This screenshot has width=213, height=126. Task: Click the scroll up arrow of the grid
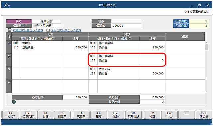click(x=206, y=43)
